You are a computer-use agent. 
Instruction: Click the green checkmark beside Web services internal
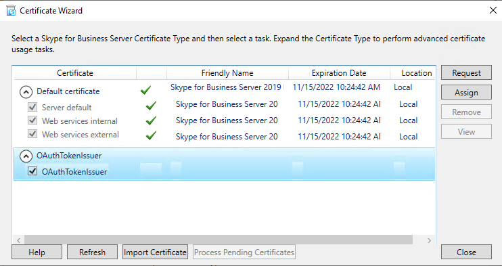(x=151, y=120)
